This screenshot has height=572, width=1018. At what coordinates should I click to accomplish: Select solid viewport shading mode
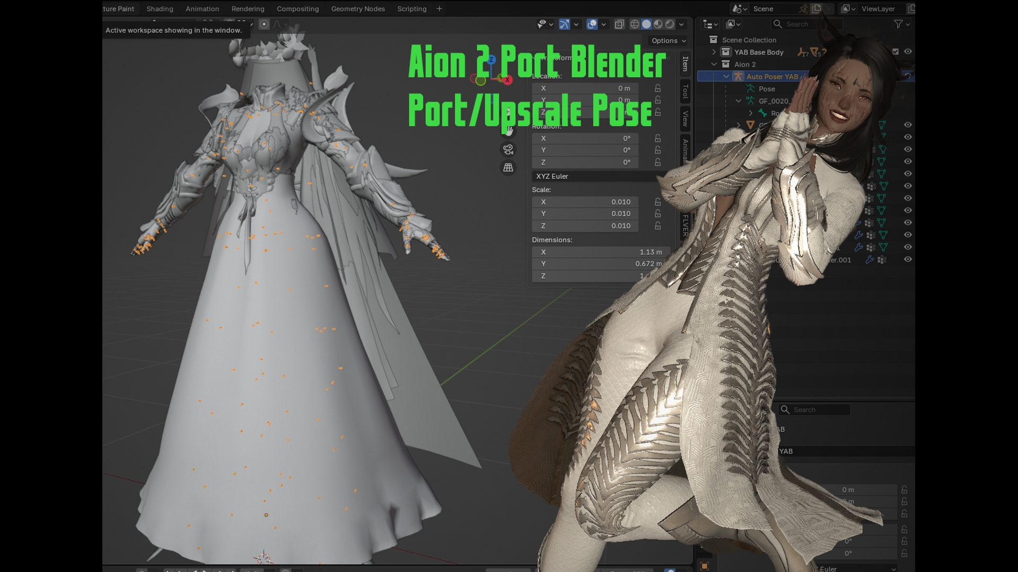click(x=646, y=24)
